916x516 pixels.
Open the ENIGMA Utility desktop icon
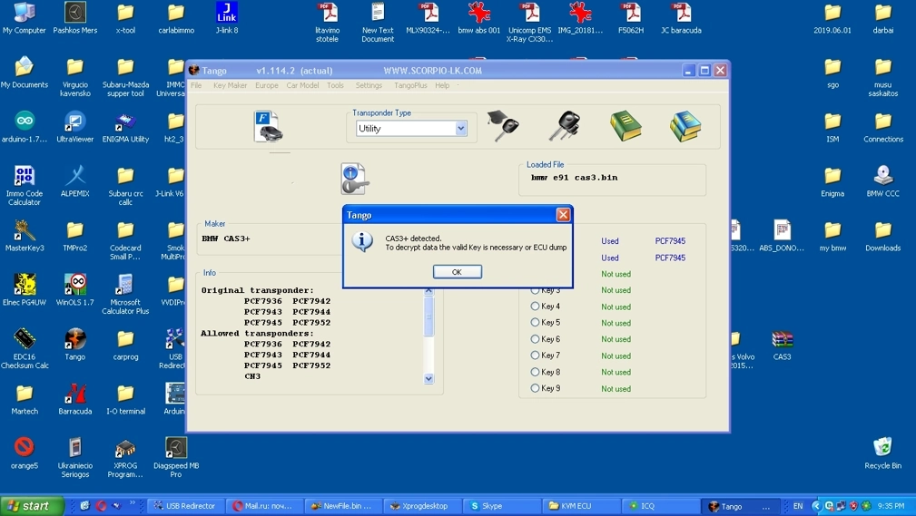[x=125, y=127]
